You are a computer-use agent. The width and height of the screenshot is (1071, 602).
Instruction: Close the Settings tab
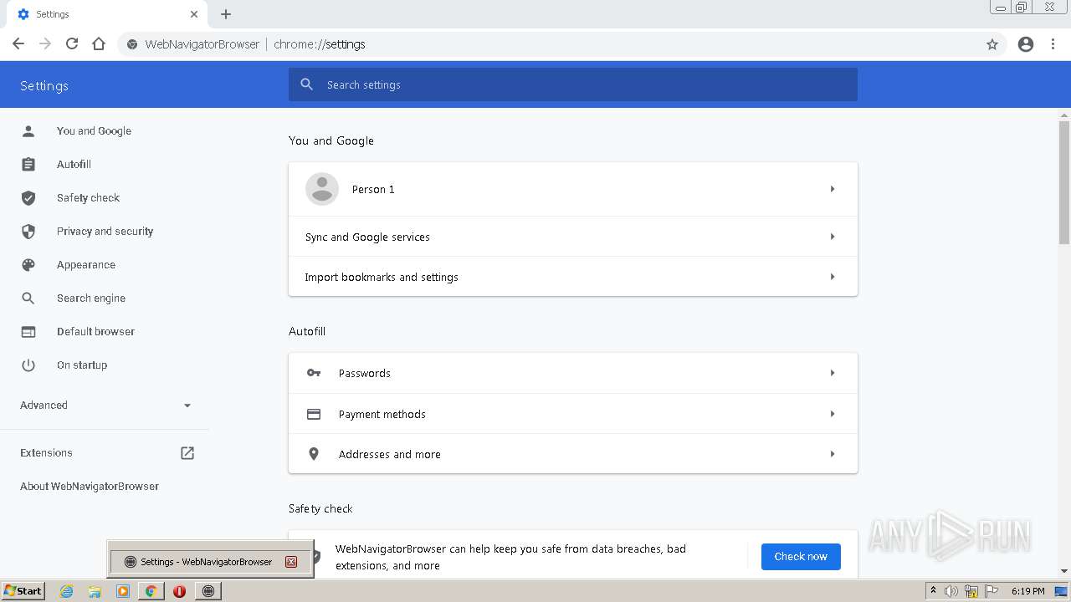tap(194, 14)
